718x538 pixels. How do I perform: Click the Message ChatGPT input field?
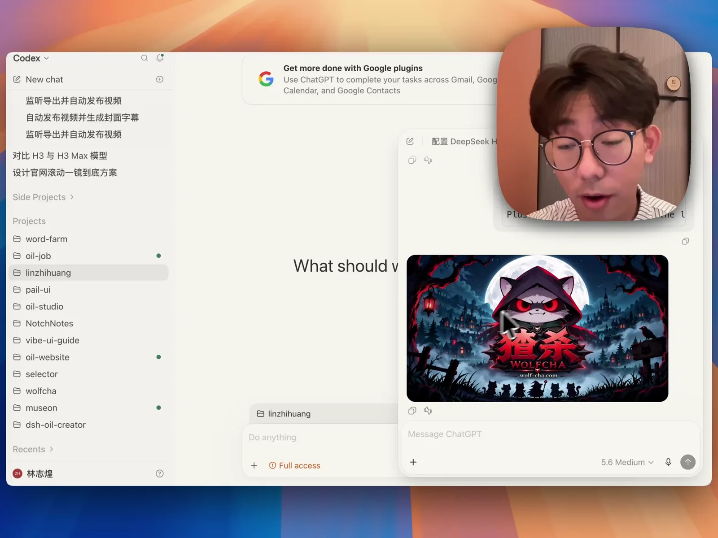point(550,434)
